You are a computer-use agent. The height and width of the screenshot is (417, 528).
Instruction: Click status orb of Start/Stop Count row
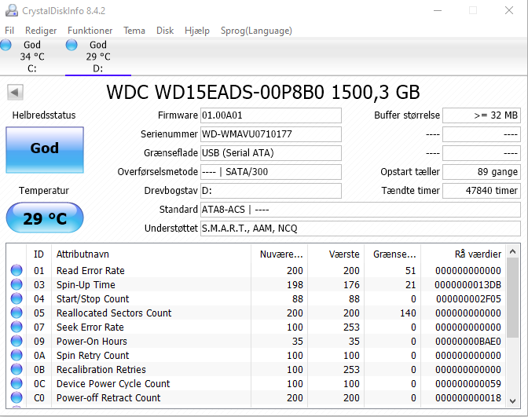pos(16,298)
